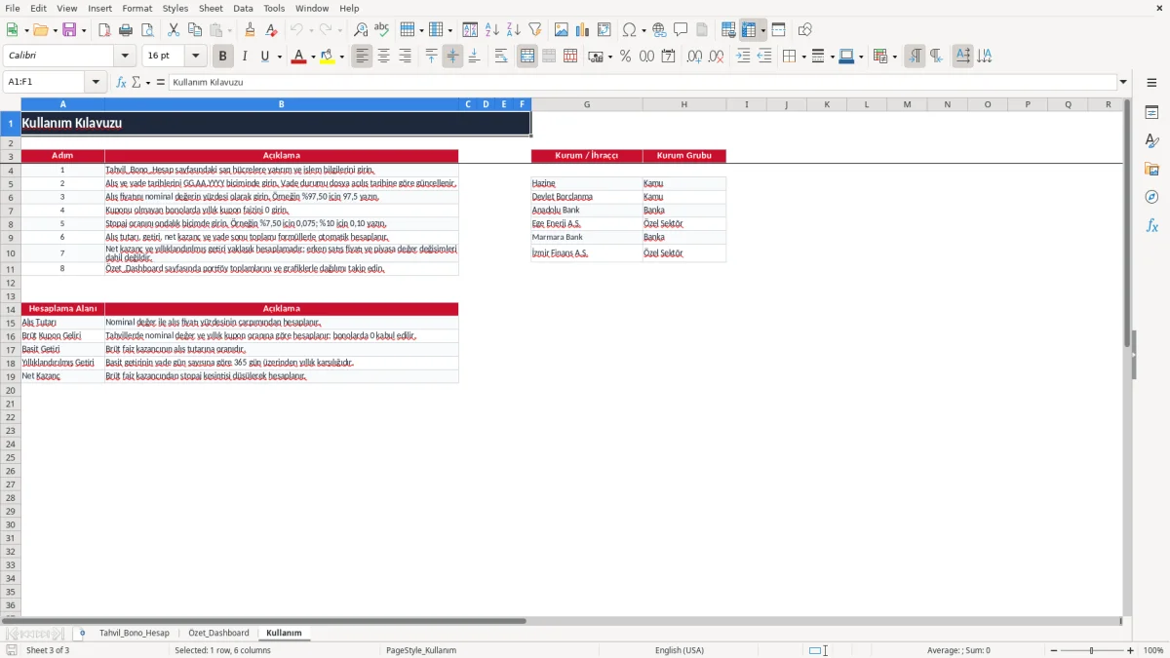Image resolution: width=1170 pixels, height=658 pixels.
Task: Open the sidebar Navigator
Action: 1151,198
